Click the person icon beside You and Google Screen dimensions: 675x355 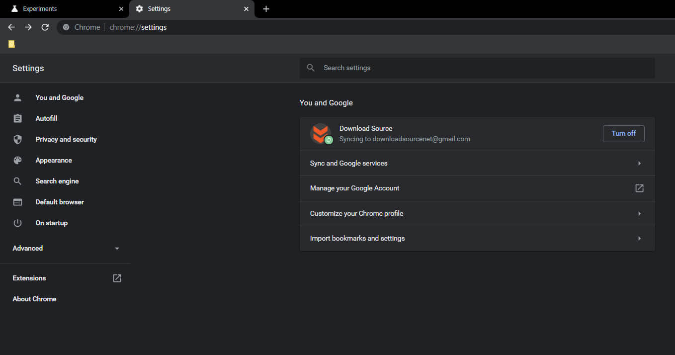(18, 97)
